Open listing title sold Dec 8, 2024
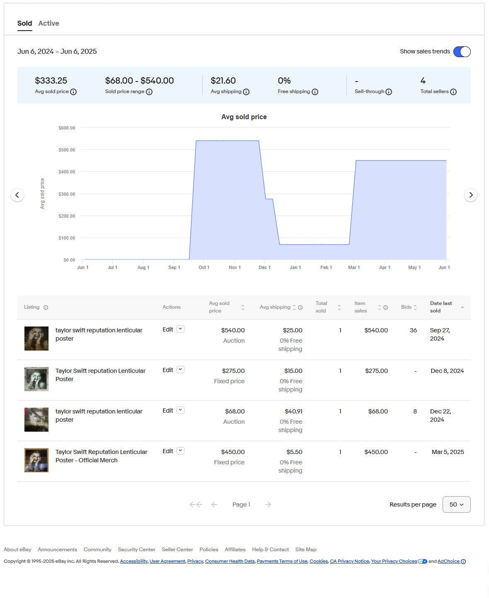Image resolution: width=489 pixels, height=598 pixels. (100, 375)
